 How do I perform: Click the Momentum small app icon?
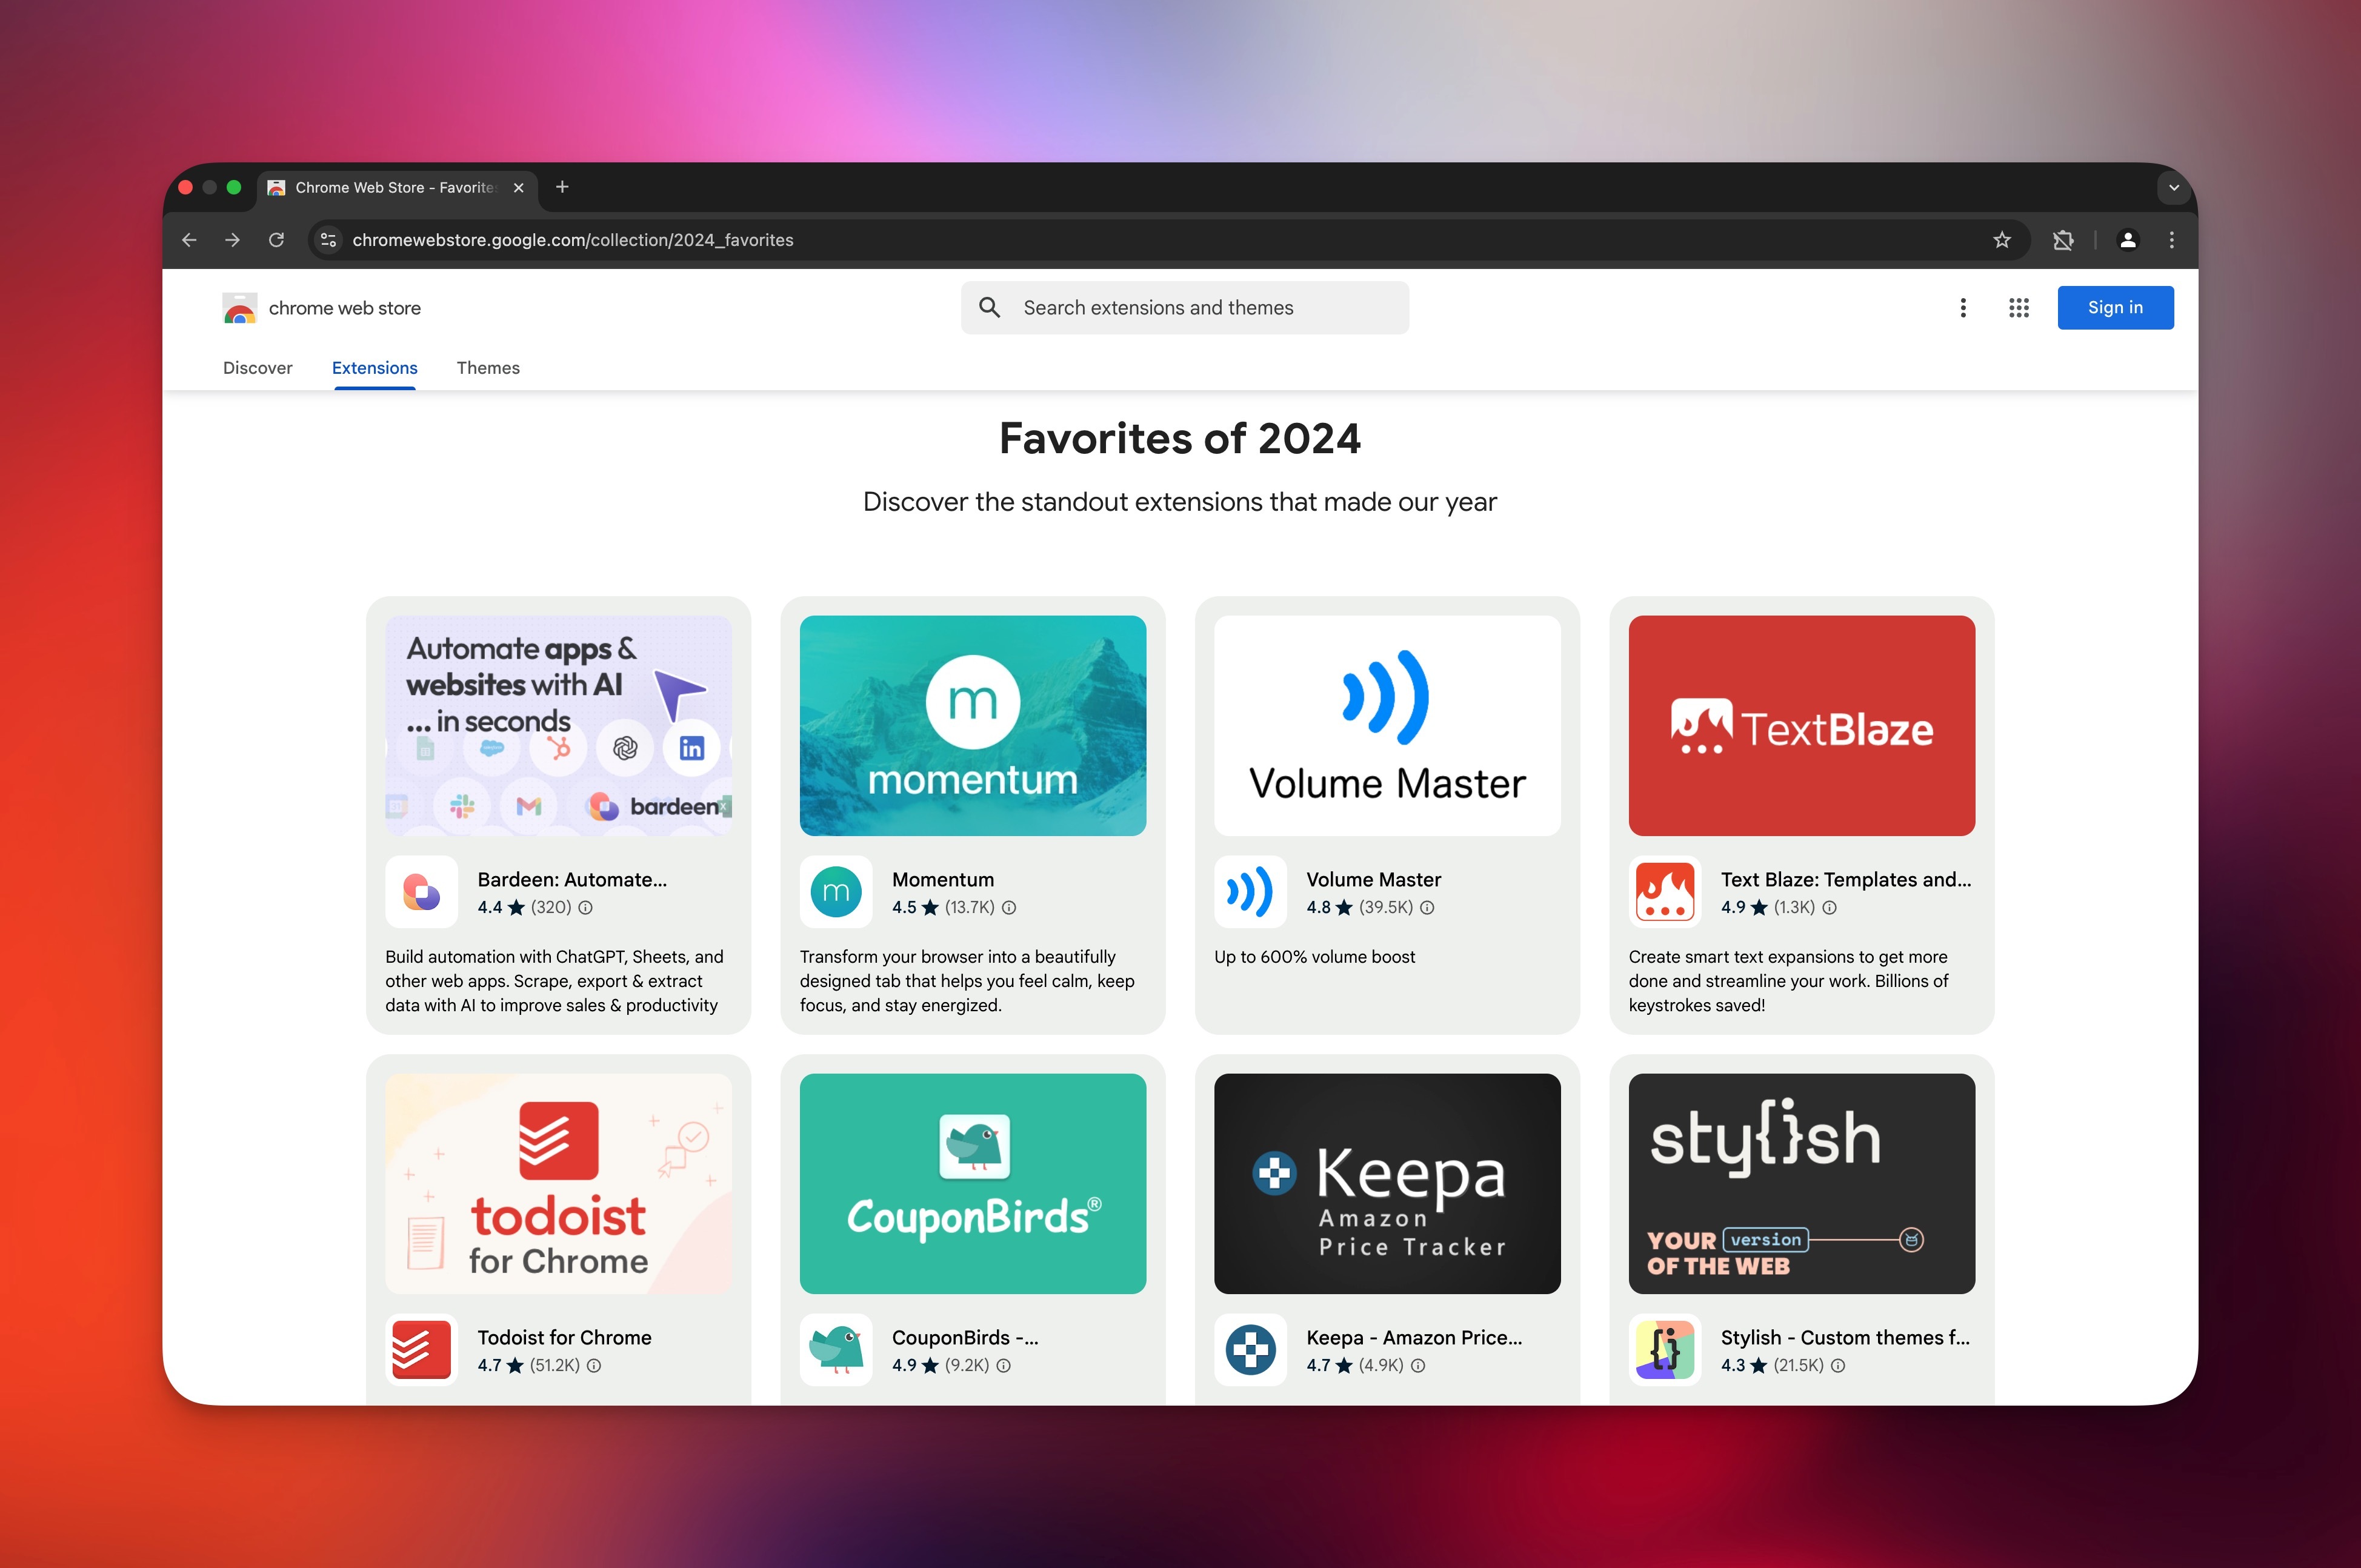point(836,892)
